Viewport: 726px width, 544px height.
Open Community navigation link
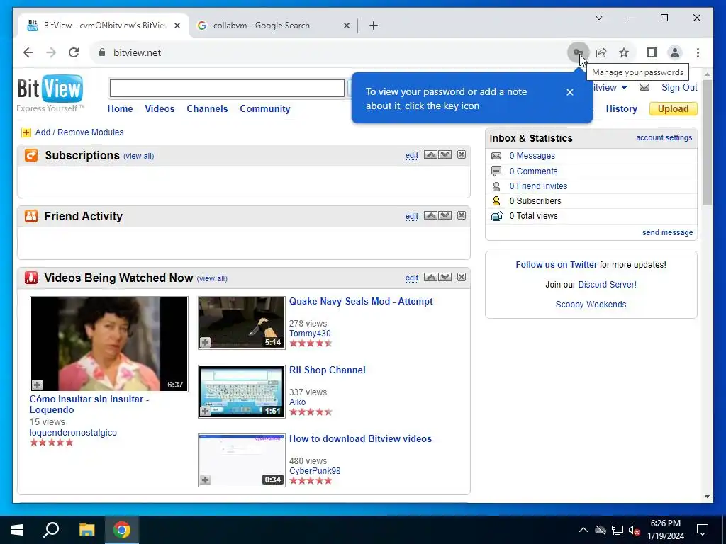click(x=265, y=108)
